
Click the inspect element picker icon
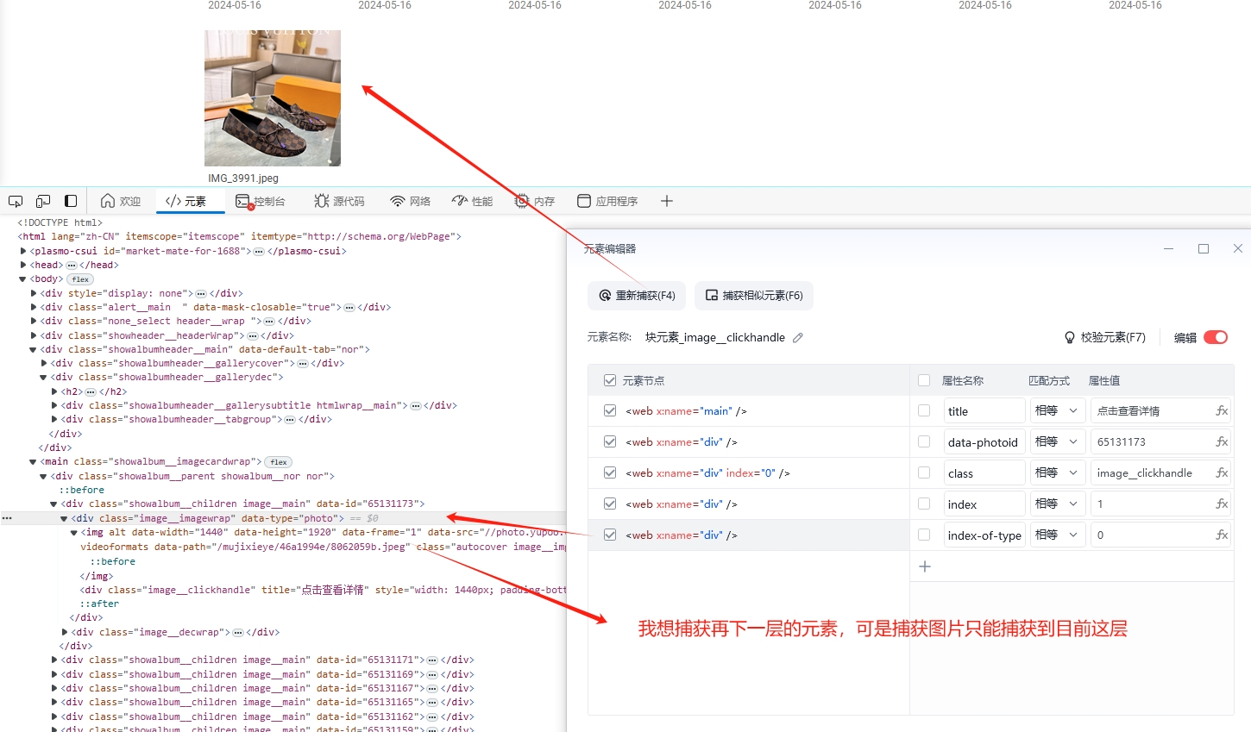pyautogui.click(x=16, y=201)
